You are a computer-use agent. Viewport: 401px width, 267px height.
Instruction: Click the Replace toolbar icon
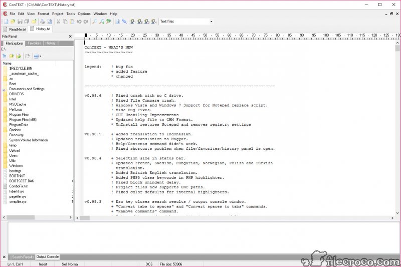(109, 22)
